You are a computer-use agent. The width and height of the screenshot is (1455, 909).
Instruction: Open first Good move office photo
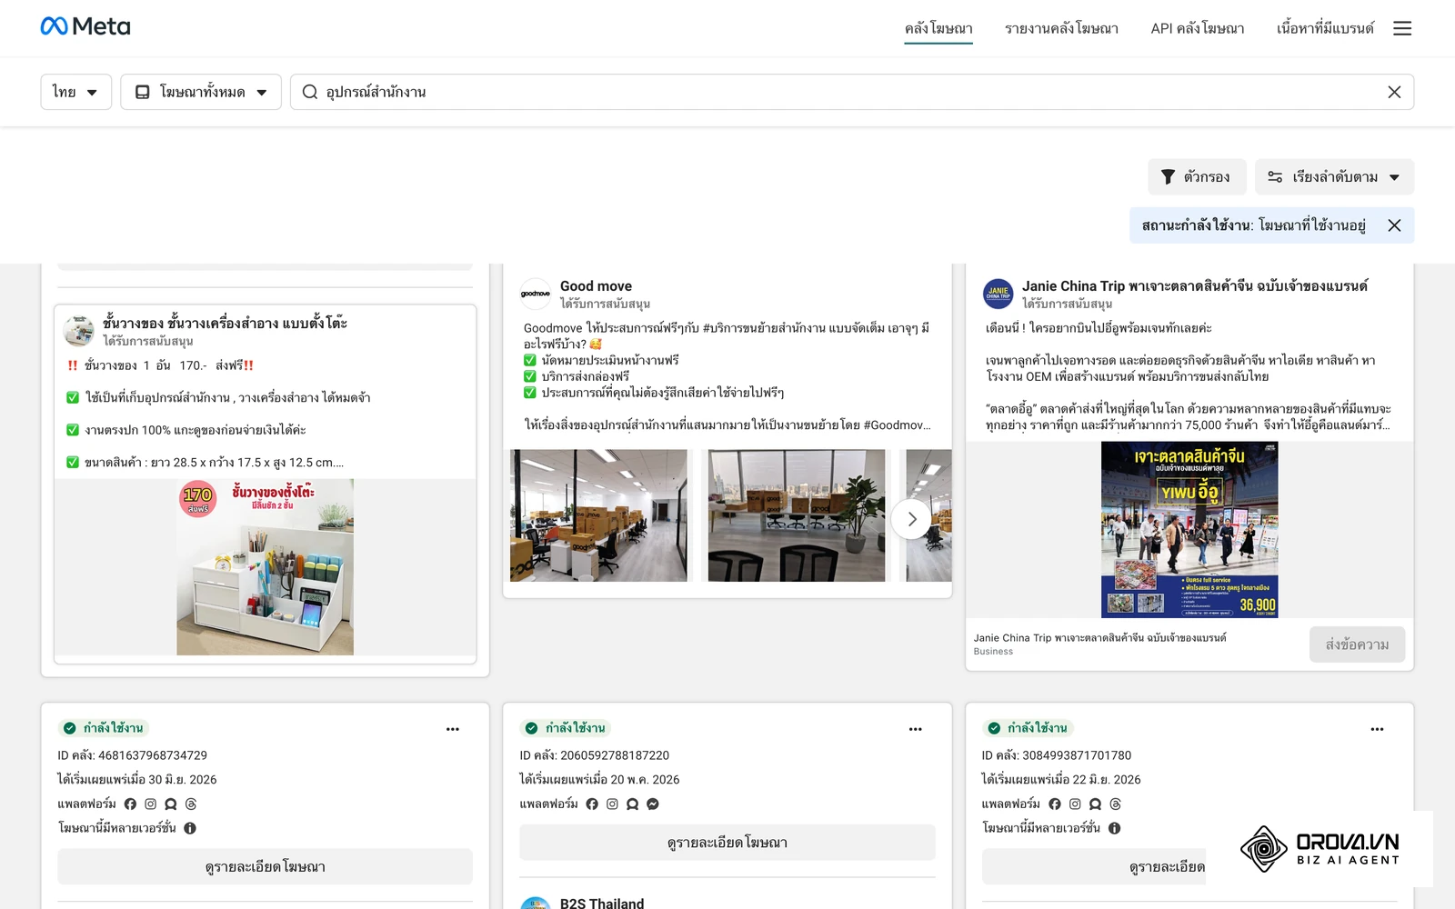[598, 515]
